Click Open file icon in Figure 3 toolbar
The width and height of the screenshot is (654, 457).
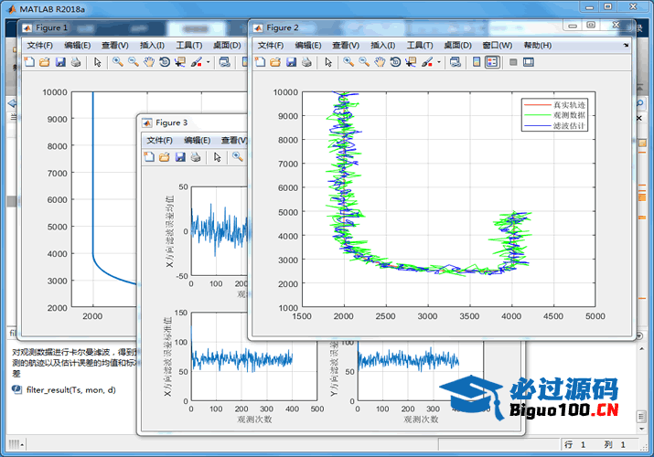click(165, 157)
